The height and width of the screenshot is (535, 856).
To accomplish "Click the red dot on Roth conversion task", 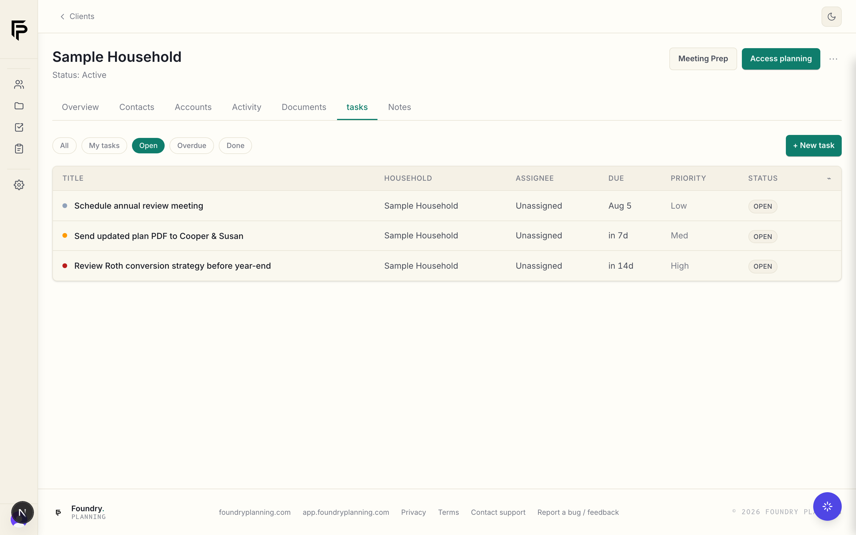I will tap(65, 266).
